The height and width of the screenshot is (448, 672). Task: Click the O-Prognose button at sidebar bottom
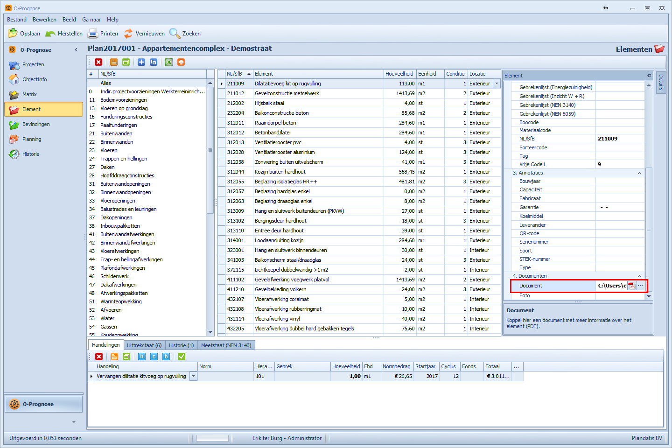tap(43, 404)
